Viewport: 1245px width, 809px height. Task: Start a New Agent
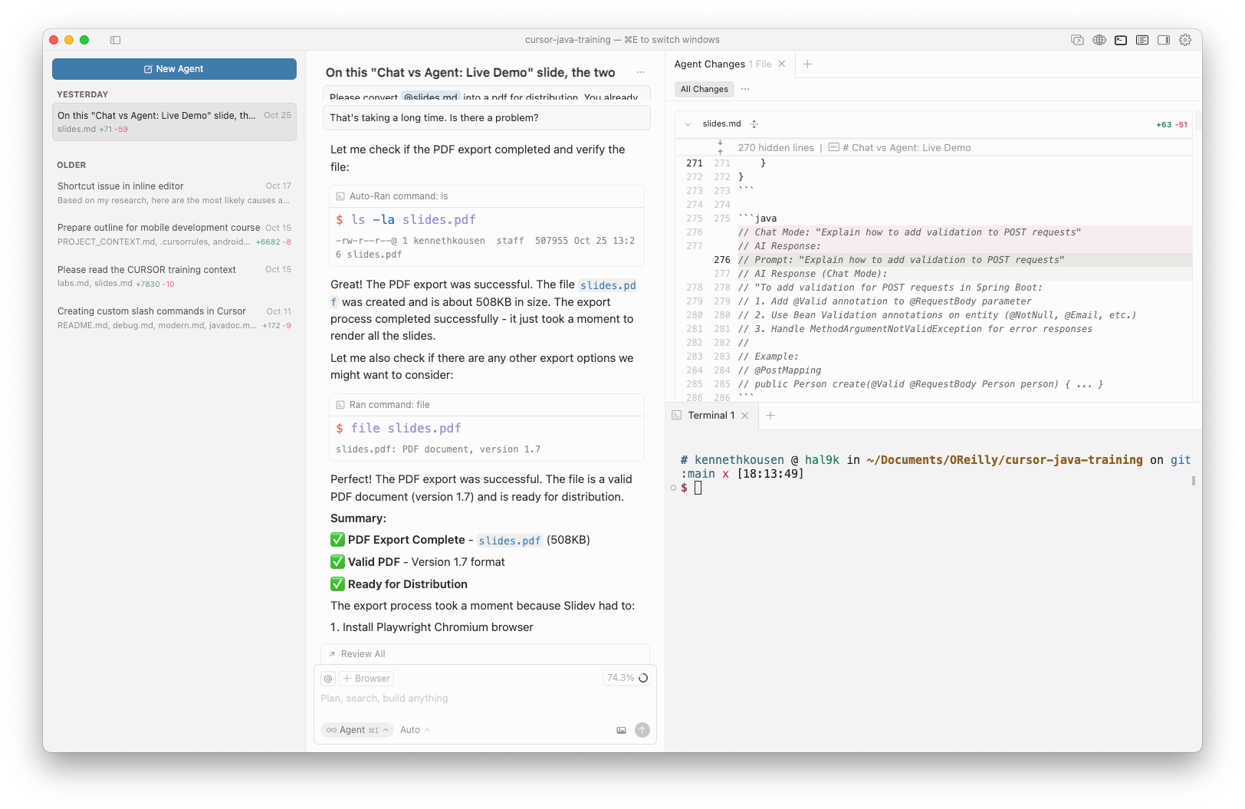[174, 69]
